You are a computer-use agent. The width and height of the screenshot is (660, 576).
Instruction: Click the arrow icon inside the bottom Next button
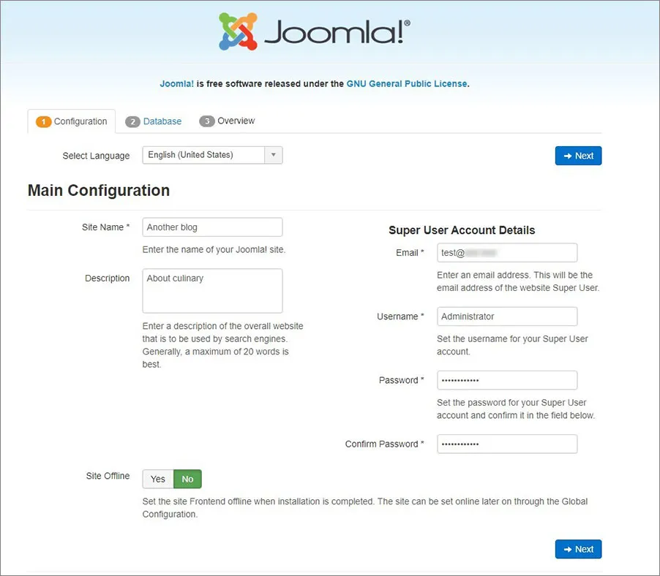(x=567, y=549)
